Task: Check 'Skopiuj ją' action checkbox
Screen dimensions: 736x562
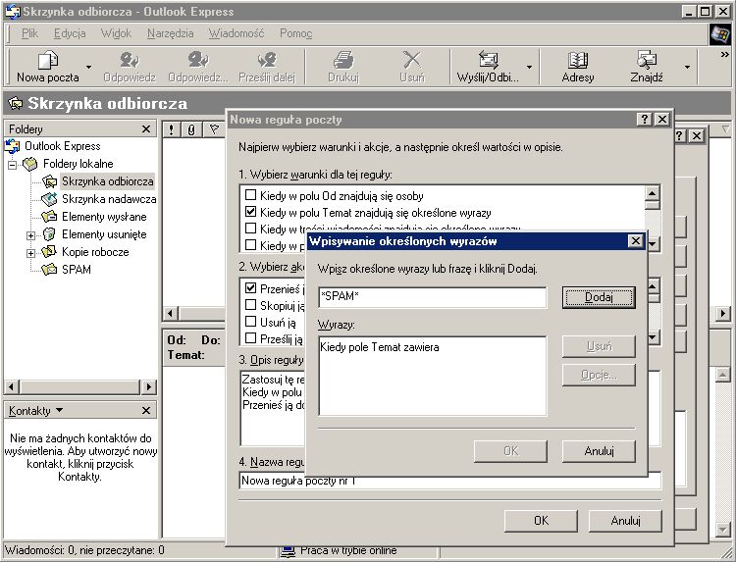Action: click(x=250, y=305)
